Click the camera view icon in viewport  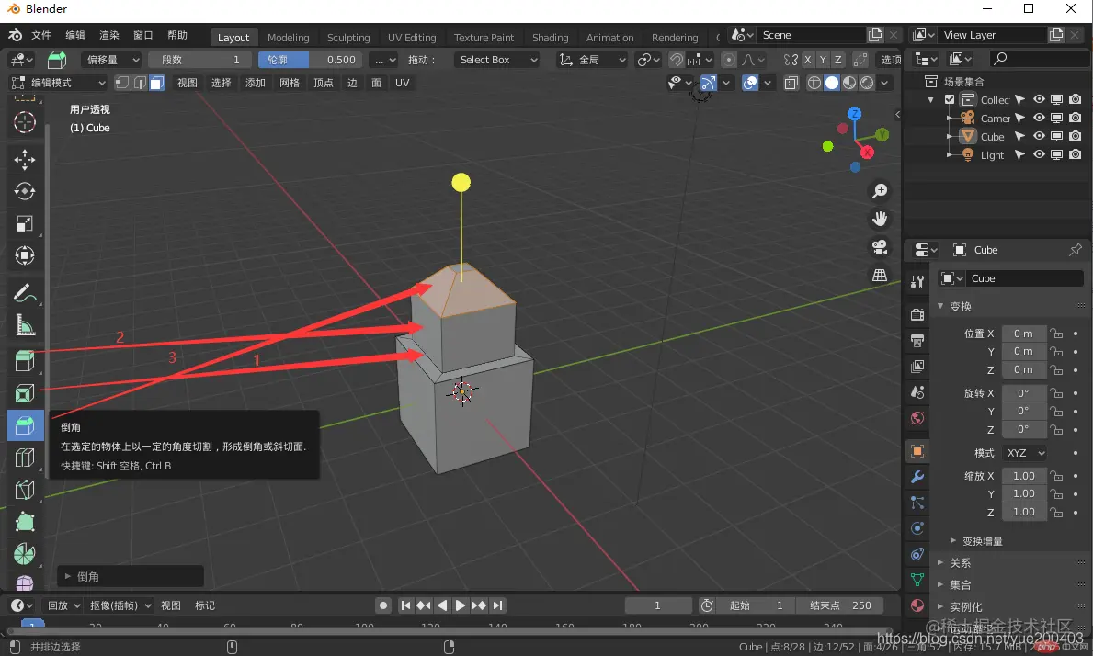(880, 246)
